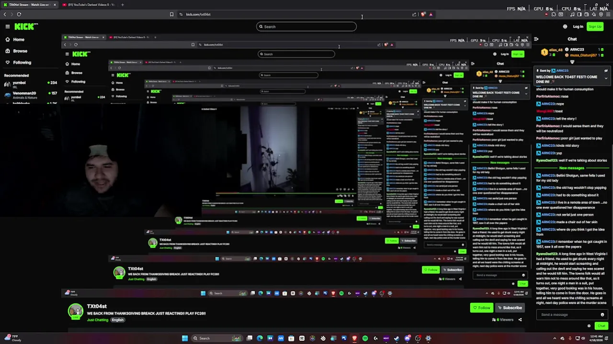Screen dimensions: 613x344
Task: Open emote picker in chat input
Action: point(602,315)
